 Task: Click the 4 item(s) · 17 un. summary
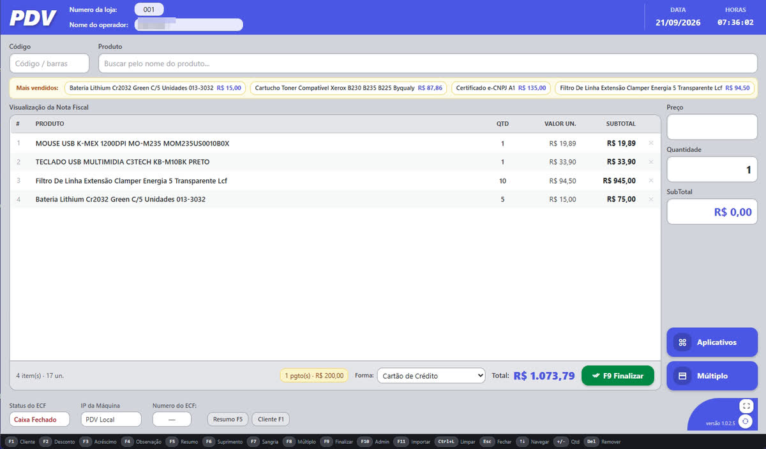pos(40,376)
